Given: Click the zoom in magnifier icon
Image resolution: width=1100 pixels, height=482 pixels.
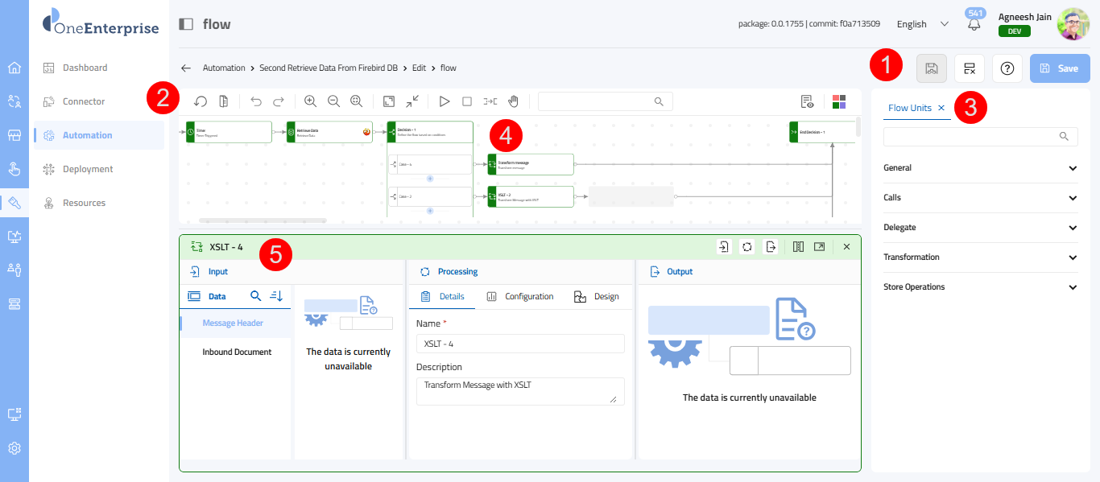Looking at the screenshot, I should [x=310, y=101].
